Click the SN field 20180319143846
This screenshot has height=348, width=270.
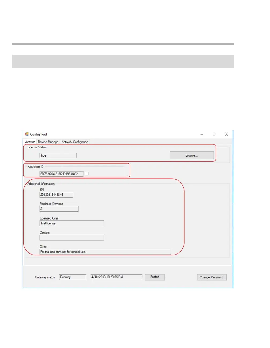click(x=56, y=195)
